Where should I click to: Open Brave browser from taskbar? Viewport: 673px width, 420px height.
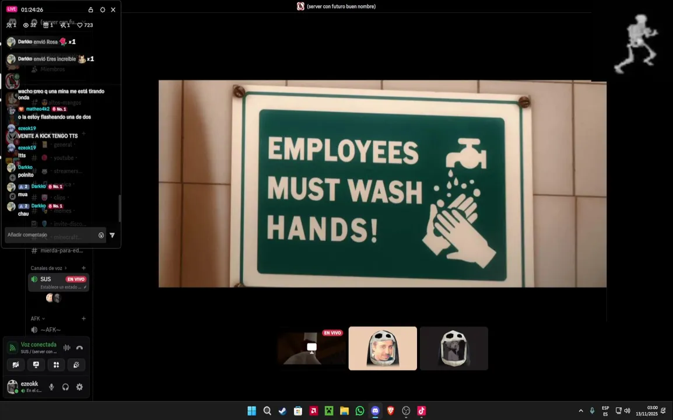click(391, 411)
